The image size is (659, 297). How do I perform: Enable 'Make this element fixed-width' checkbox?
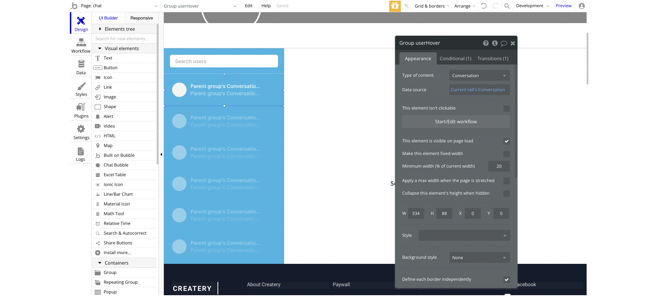pos(507,154)
